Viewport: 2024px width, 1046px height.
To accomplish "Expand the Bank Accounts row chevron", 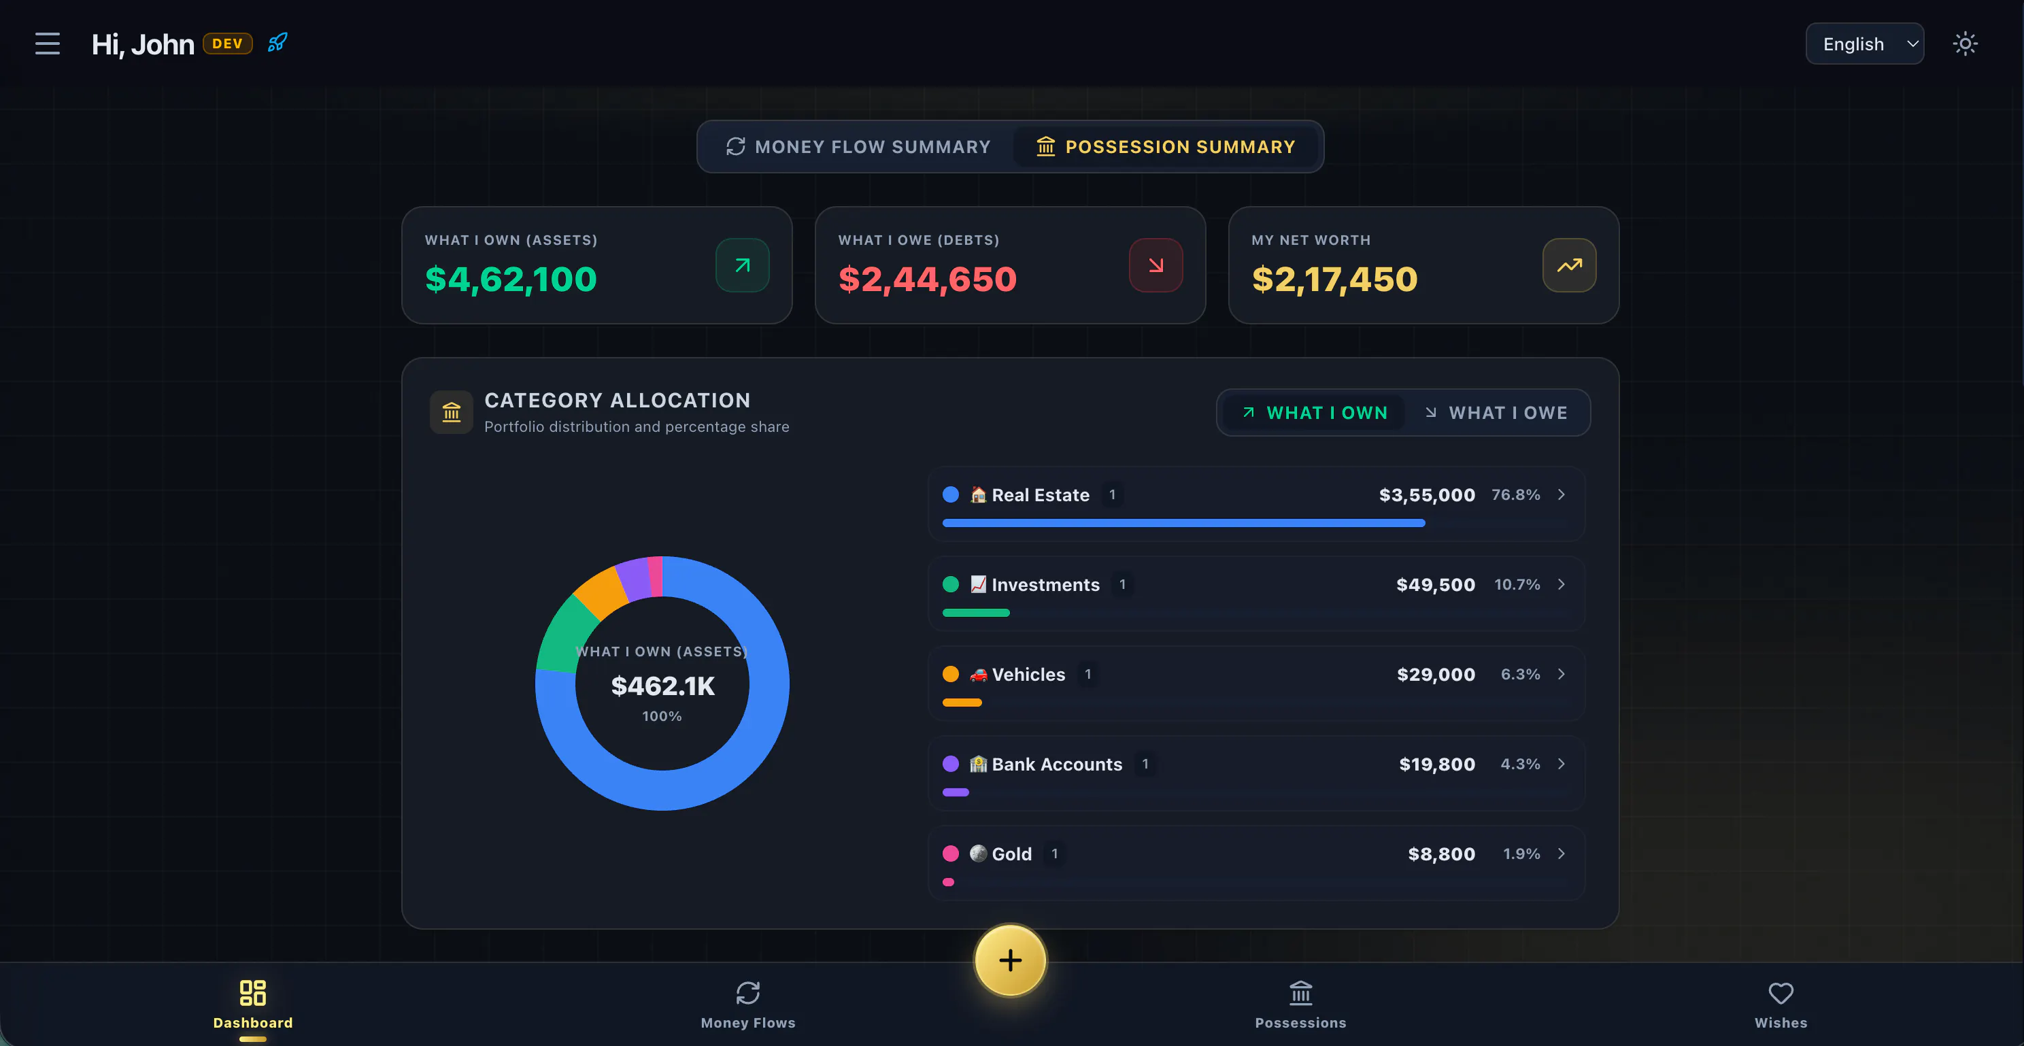I will [x=1562, y=763].
